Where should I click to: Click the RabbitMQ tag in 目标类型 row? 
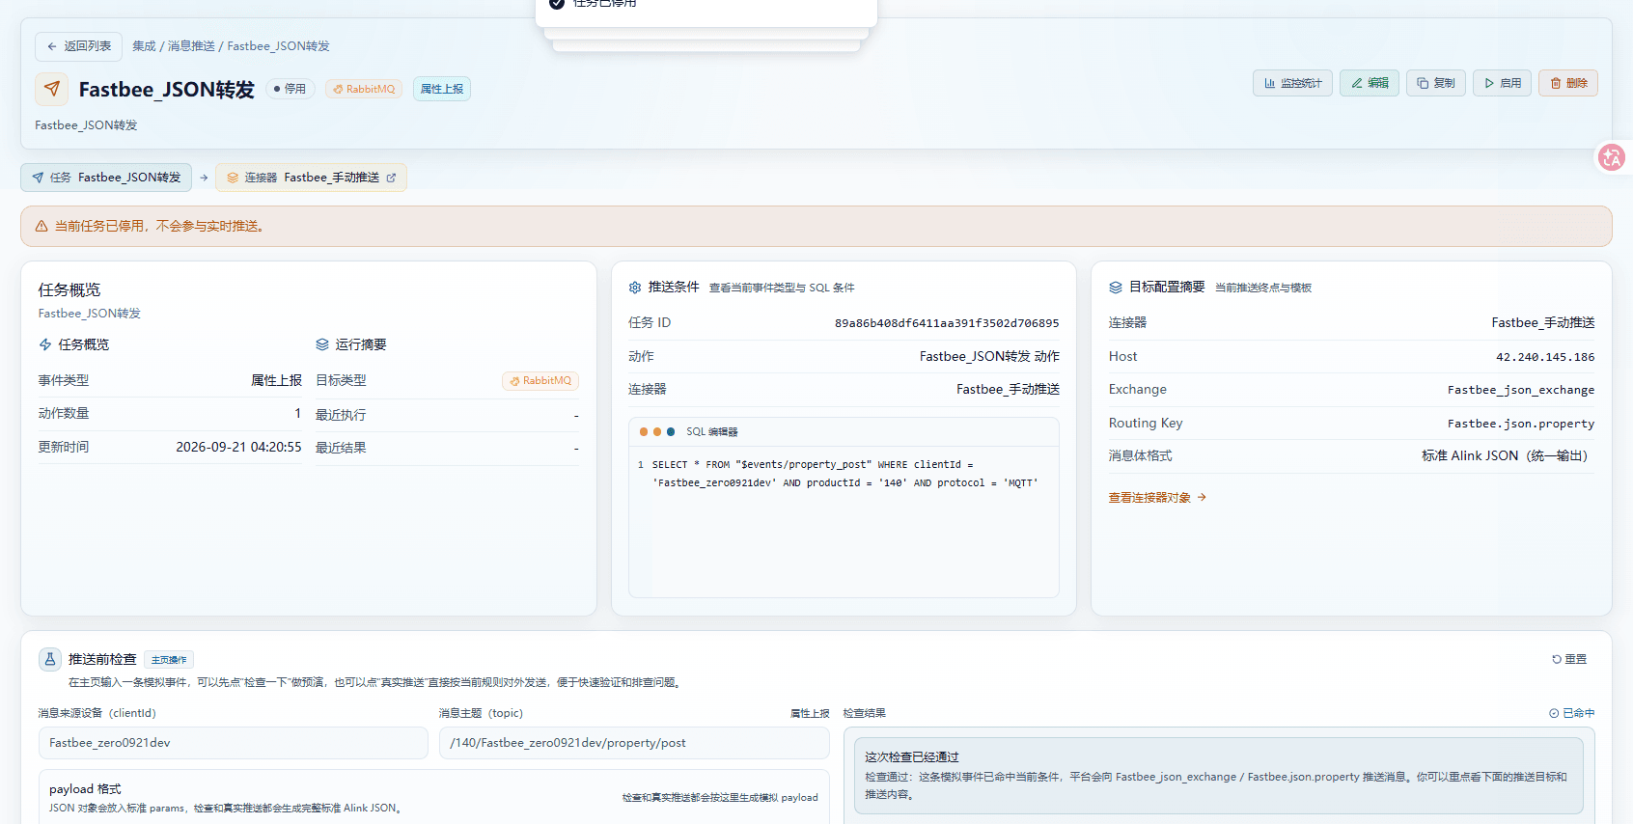click(540, 381)
